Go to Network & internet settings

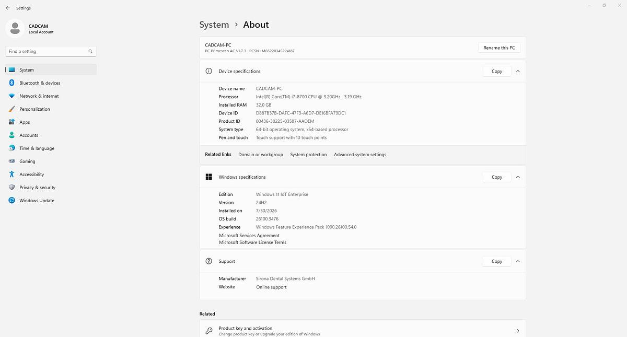(x=51, y=96)
